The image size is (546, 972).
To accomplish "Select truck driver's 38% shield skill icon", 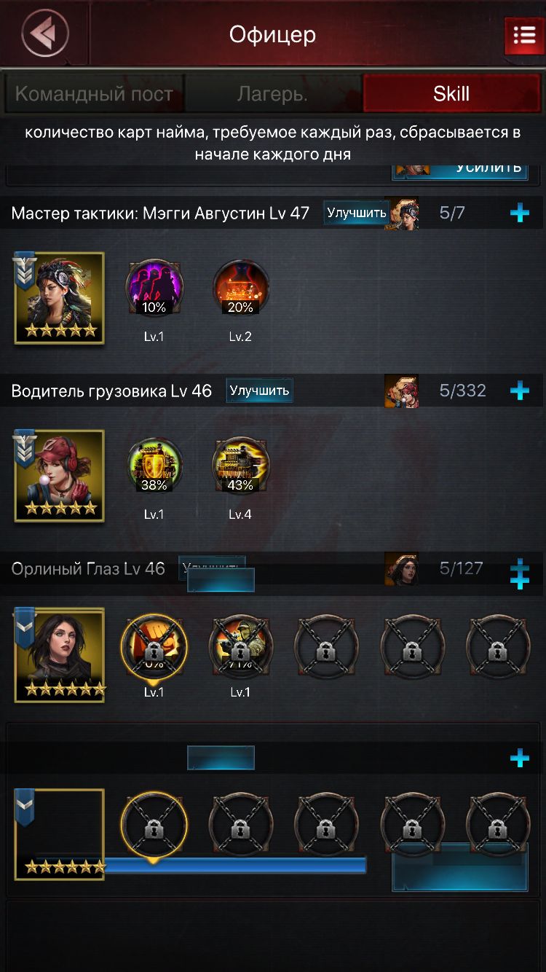I will [154, 465].
